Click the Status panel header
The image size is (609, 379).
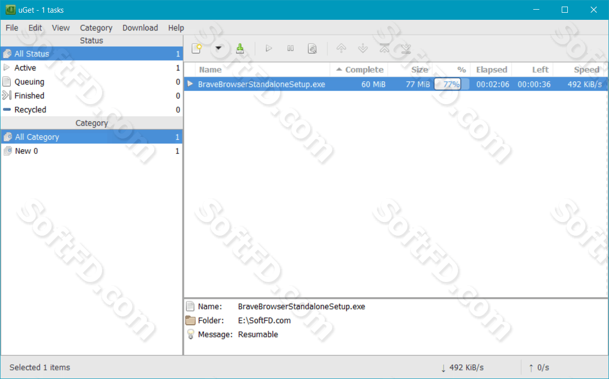pyautogui.click(x=92, y=40)
